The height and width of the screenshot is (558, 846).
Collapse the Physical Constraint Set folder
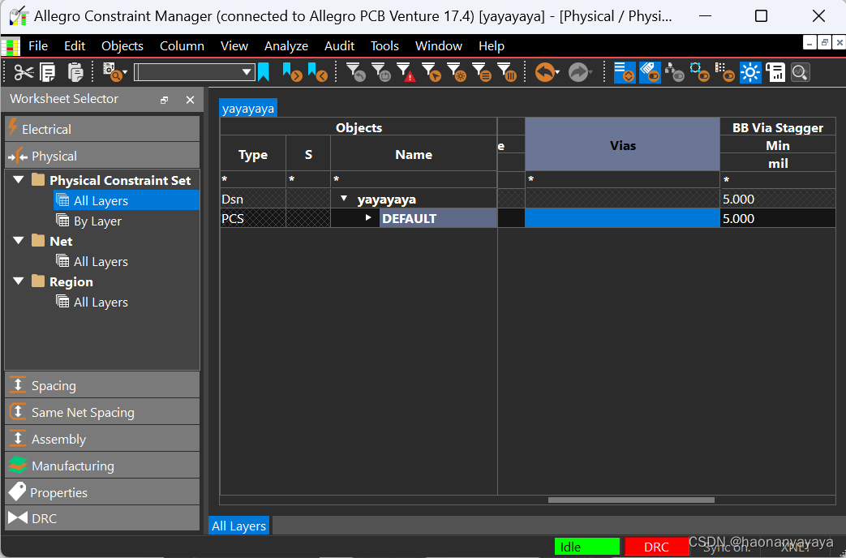(19, 180)
